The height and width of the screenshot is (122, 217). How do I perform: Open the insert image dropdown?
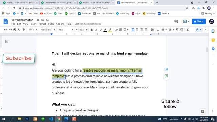[x=126, y=30]
